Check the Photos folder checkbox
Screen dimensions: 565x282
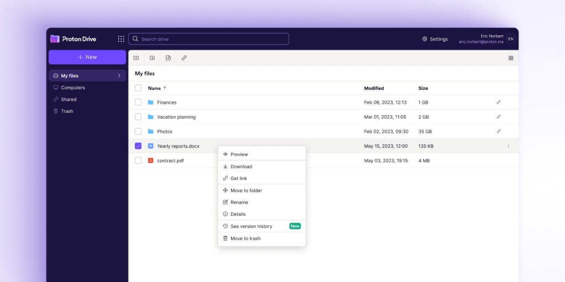138,131
